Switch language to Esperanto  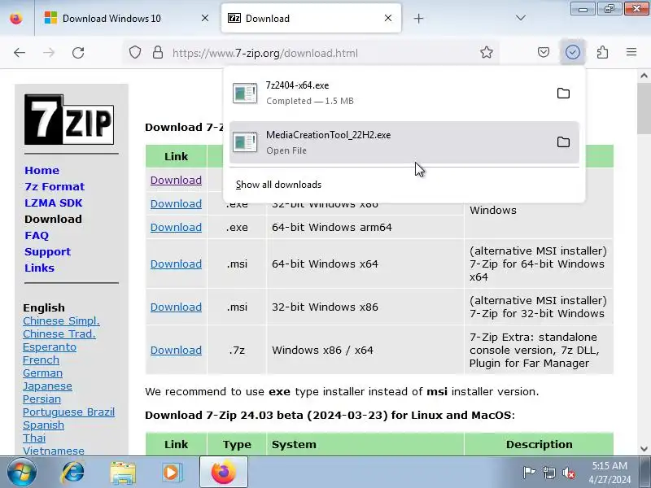click(x=50, y=347)
